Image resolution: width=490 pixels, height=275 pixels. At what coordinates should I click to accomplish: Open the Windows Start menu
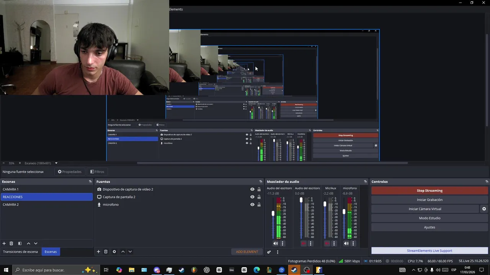(6, 270)
